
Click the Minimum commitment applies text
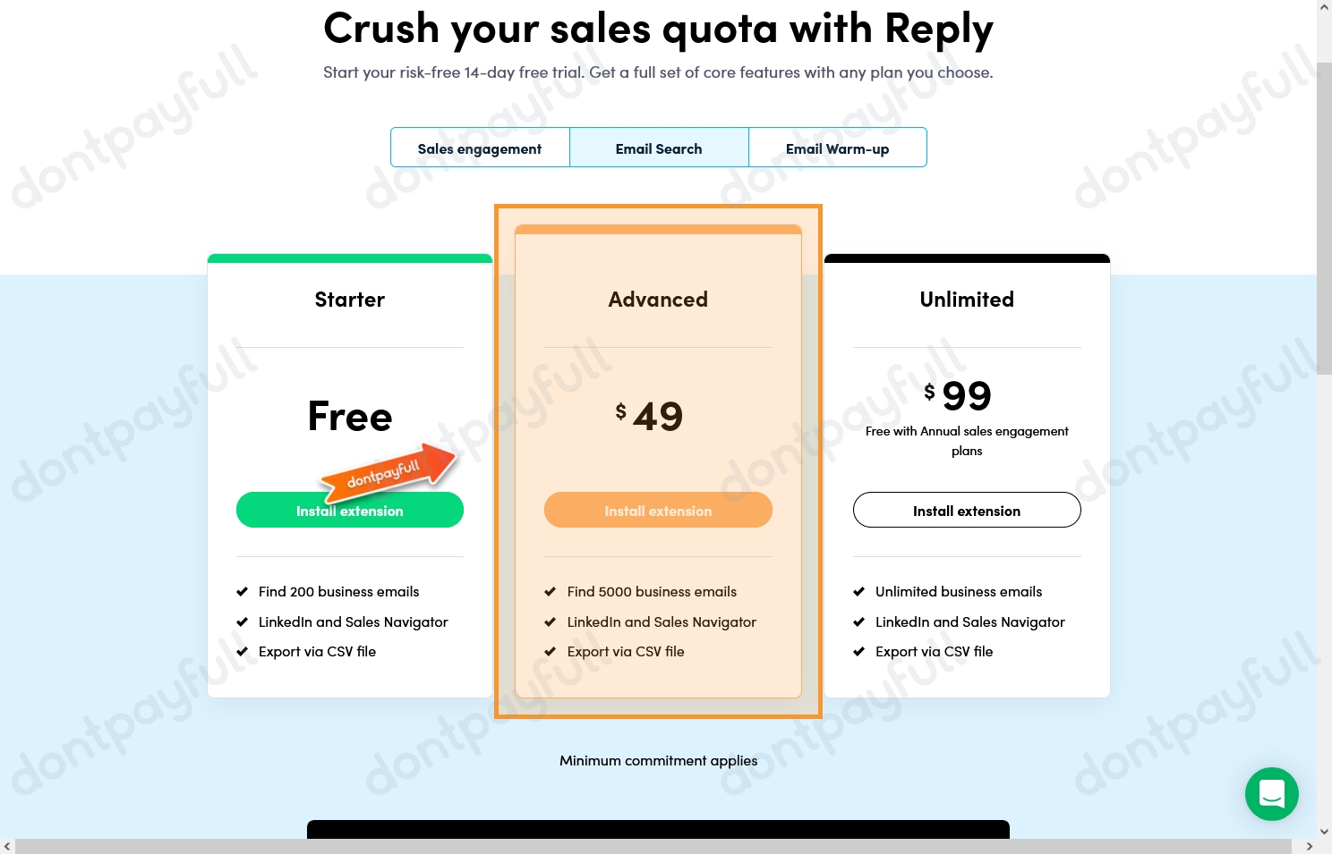click(x=658, y=760)
